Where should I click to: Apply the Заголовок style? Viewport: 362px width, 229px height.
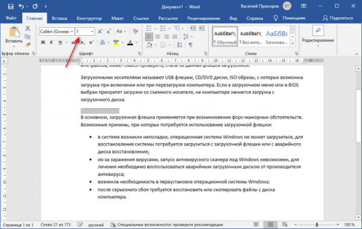tap(276, 36)
